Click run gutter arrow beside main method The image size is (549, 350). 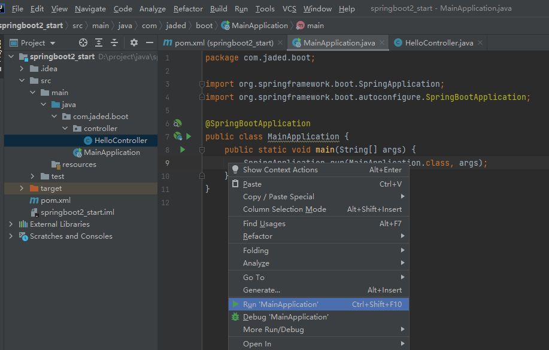[183, 150]
